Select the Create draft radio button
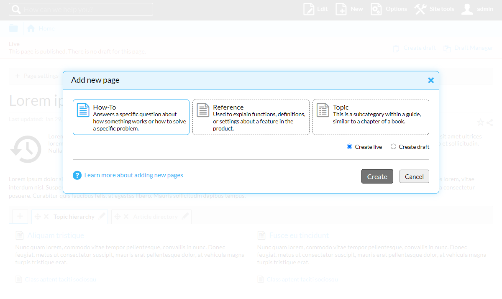The image size is (502, 299). (393, 147)
